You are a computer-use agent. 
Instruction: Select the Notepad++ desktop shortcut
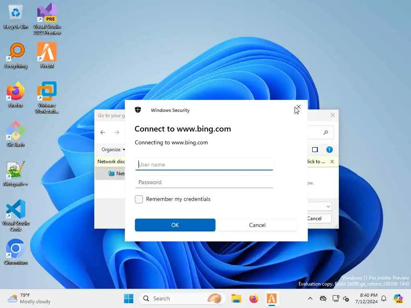point(16,173)
